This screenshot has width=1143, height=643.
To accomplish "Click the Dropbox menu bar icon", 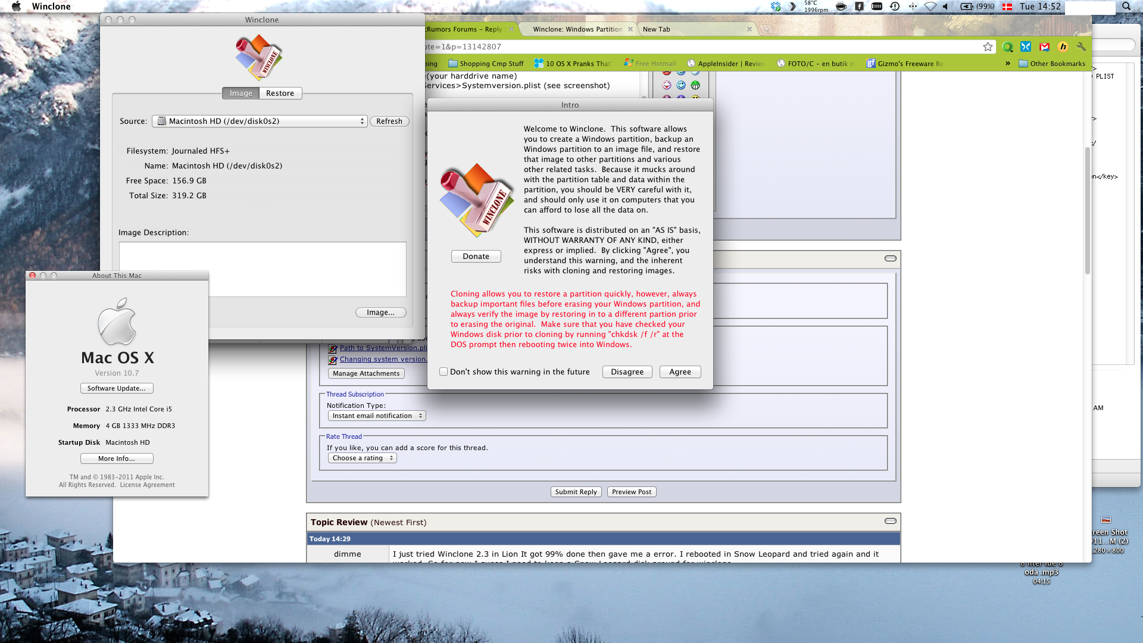I will [776, 7].
